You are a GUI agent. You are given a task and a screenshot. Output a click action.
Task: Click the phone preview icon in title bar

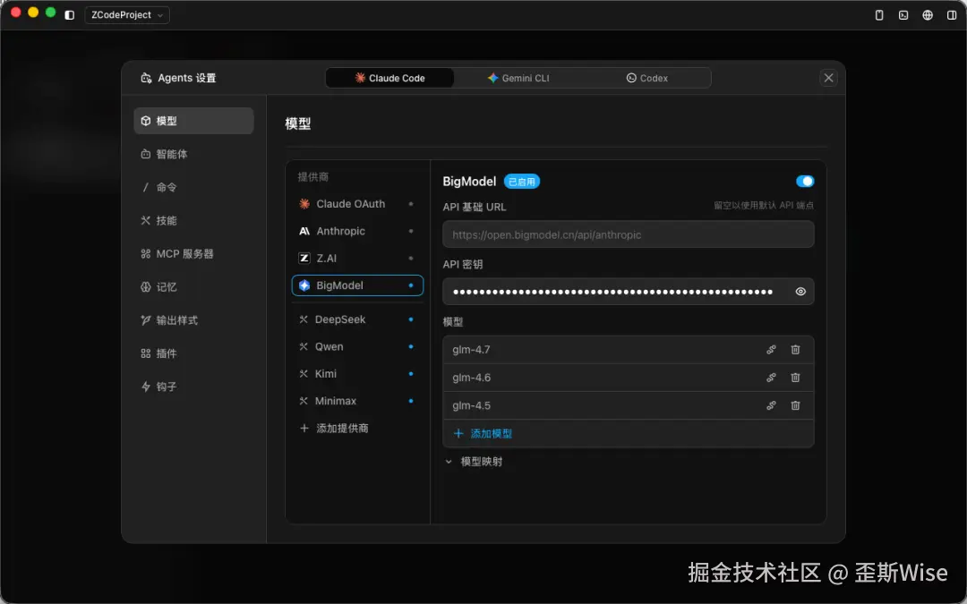[879, 15]
